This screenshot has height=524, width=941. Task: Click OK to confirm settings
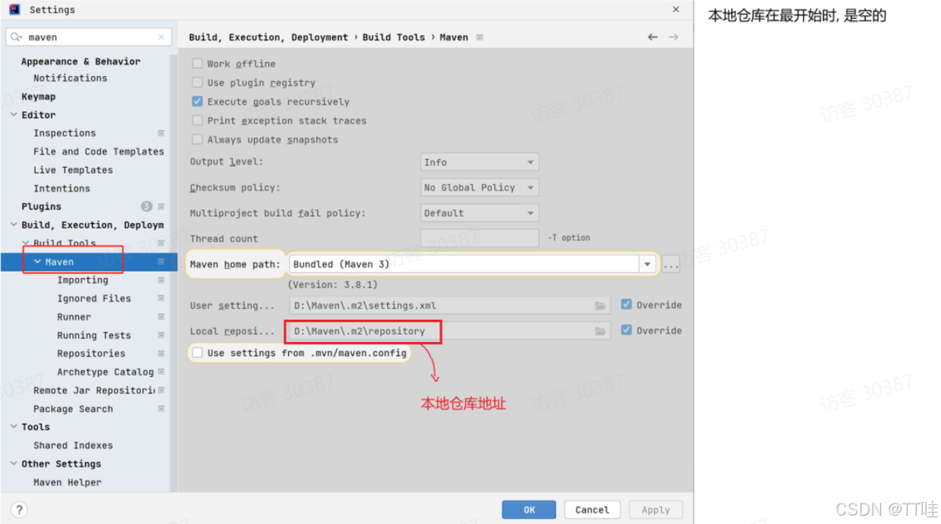(529, 510)
